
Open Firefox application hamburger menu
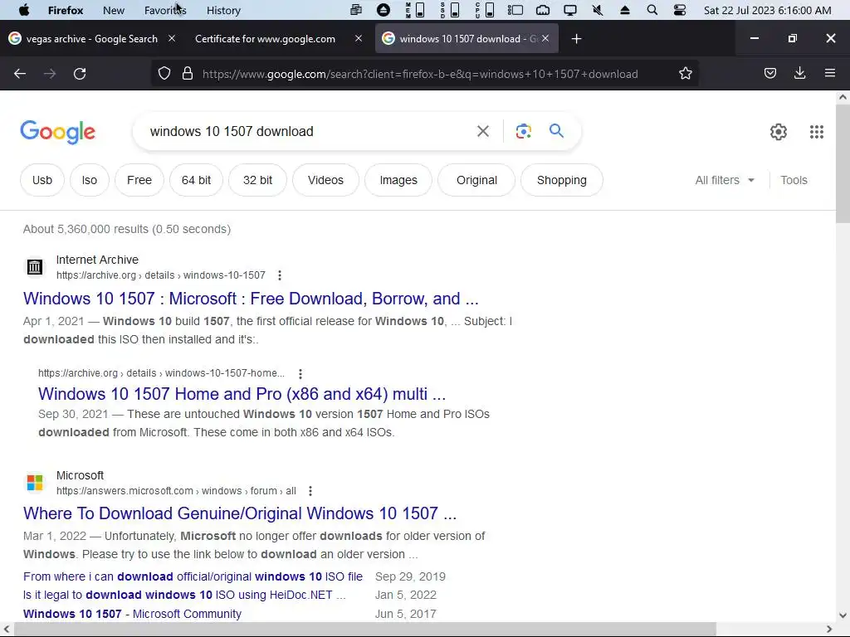[x=830, y=73]
